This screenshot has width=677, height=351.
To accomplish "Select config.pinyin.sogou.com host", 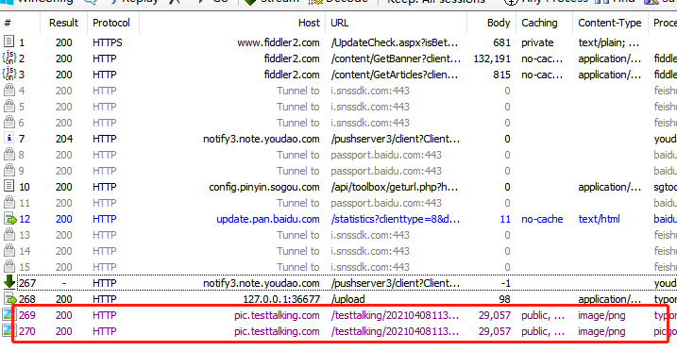I will [x=264, y=187].
